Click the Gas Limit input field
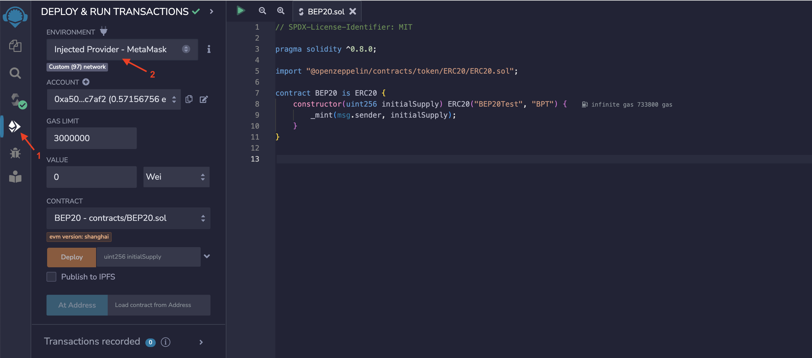This screenshot has width=812, height=358. [x=92, y=138]
